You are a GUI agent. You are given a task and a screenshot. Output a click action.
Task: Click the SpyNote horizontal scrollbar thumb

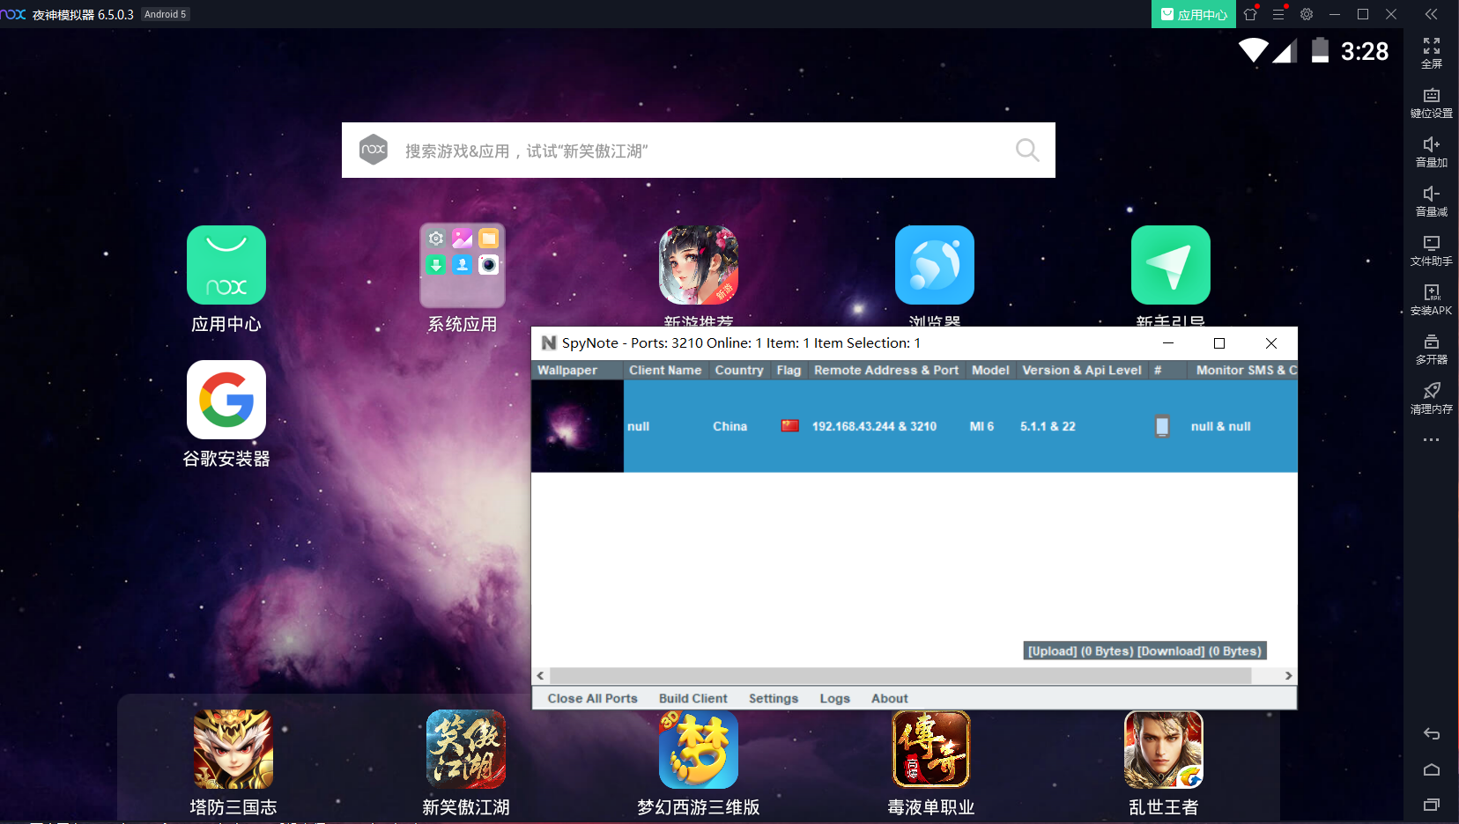click(900, 675)
